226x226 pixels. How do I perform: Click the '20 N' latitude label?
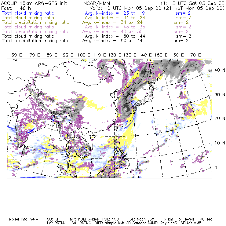click(x=220, y=118)
